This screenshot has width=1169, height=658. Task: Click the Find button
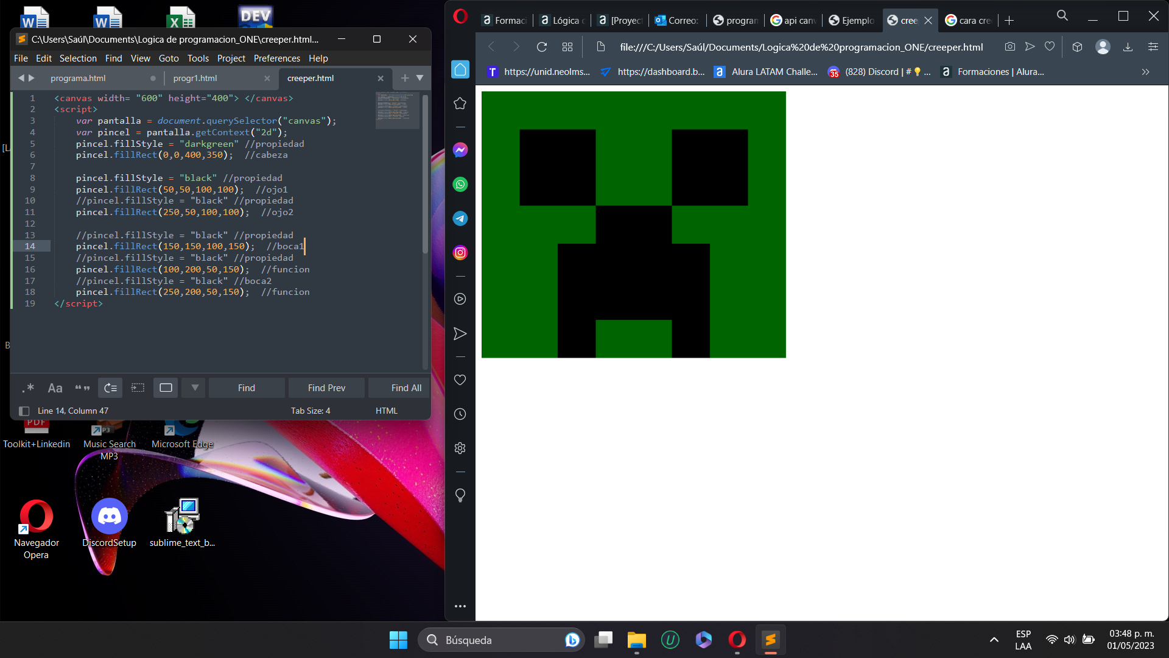coord(247,388)
